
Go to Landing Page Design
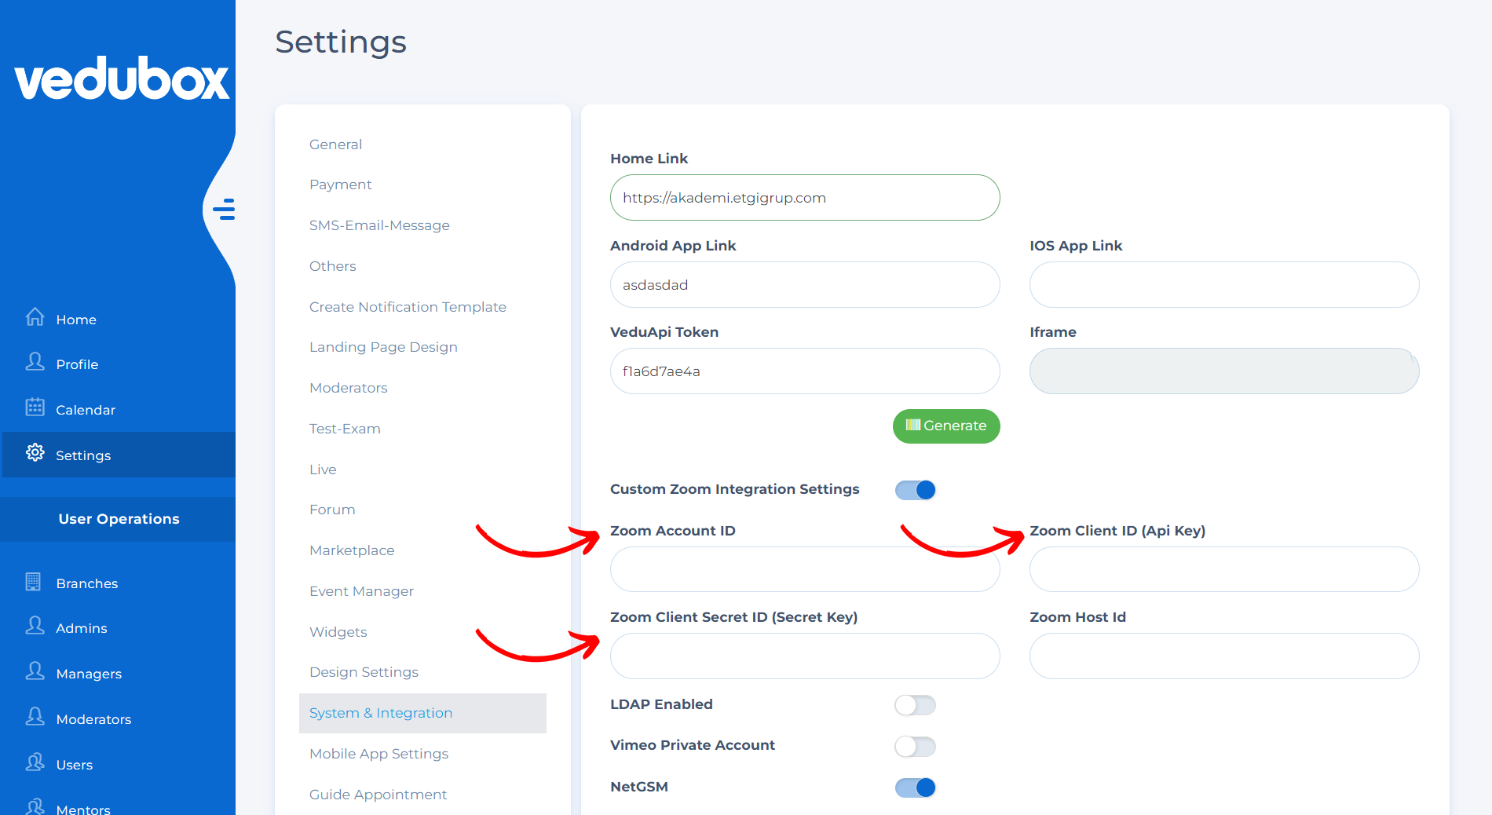click(383, 347)
